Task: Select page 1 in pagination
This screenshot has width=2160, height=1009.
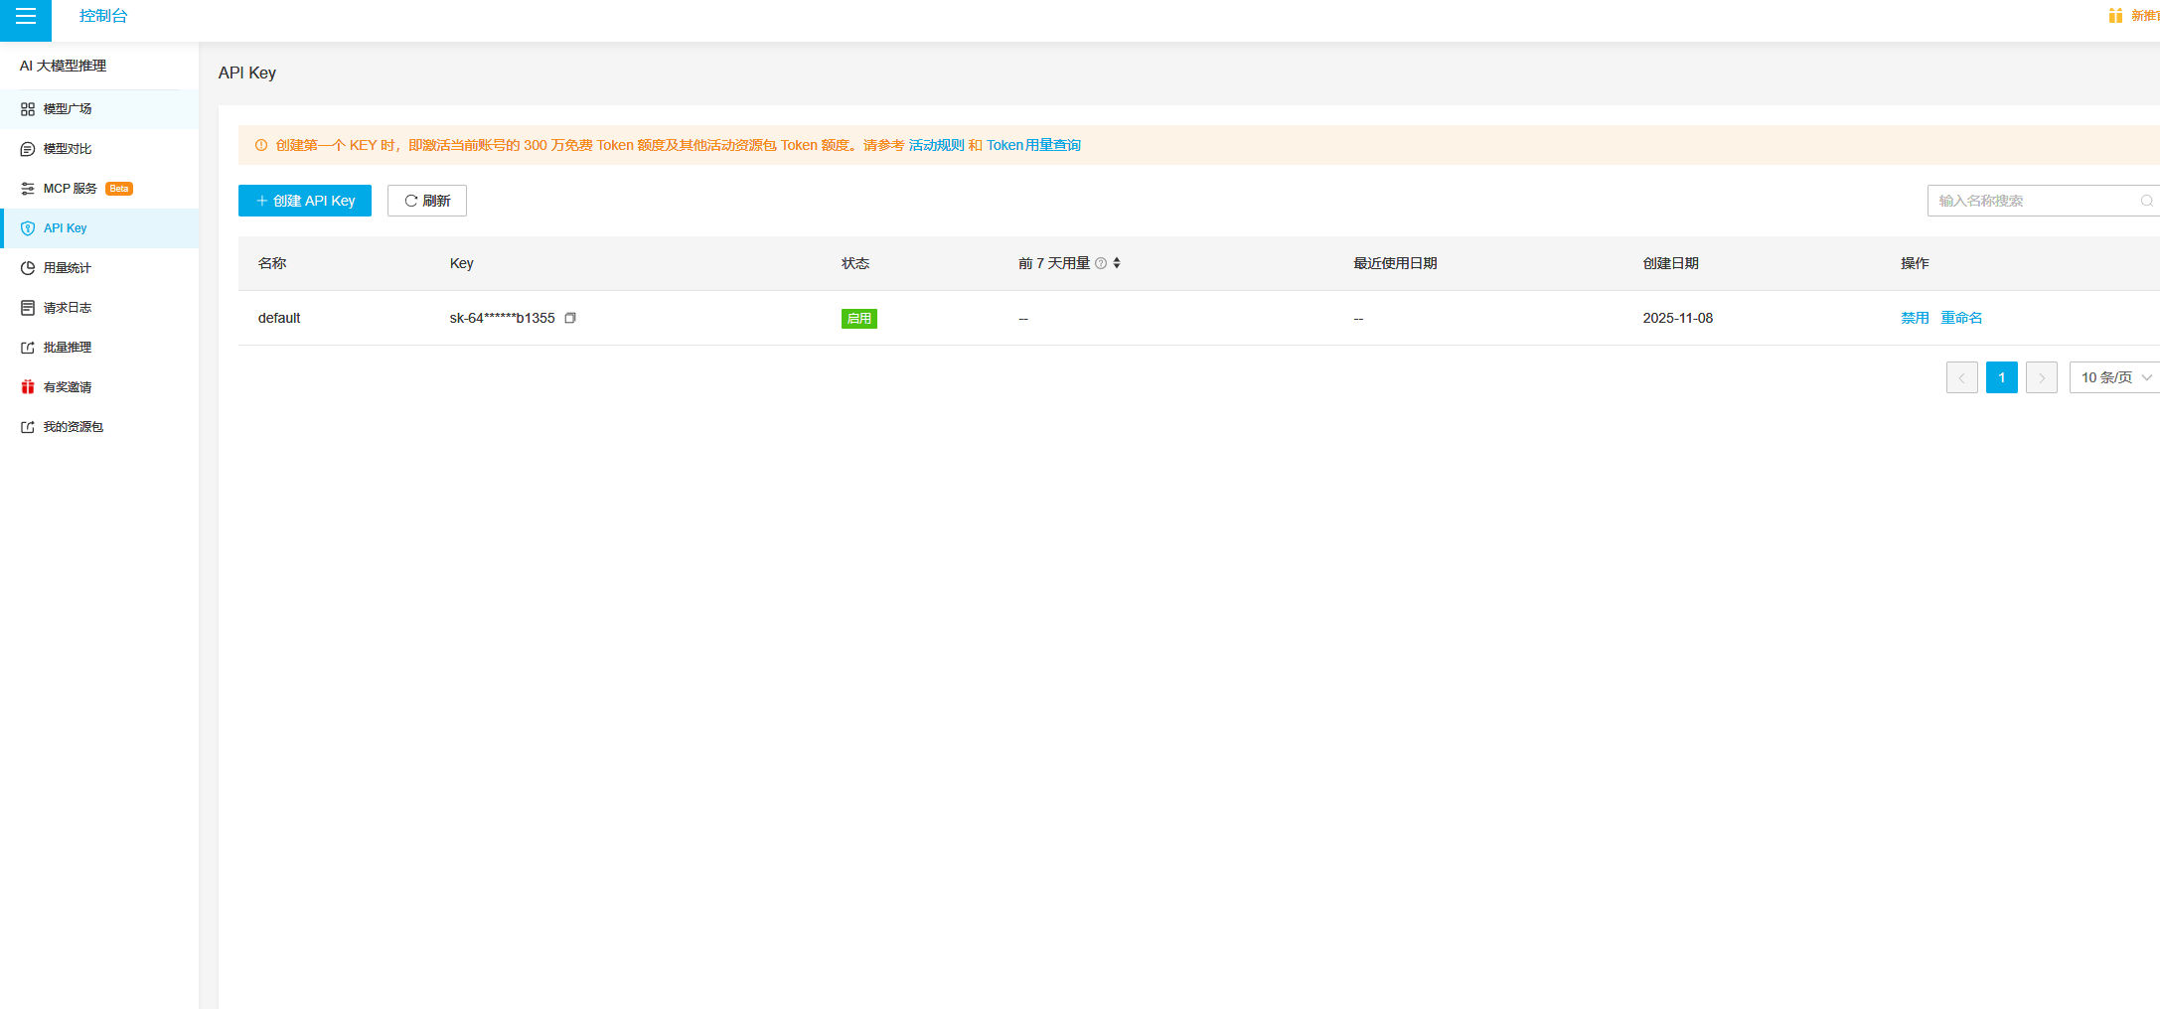Action: [x=2002, y=377]
